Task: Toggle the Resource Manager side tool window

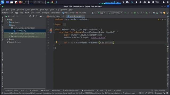Action: pyautogui.click(x=2, y=33)
